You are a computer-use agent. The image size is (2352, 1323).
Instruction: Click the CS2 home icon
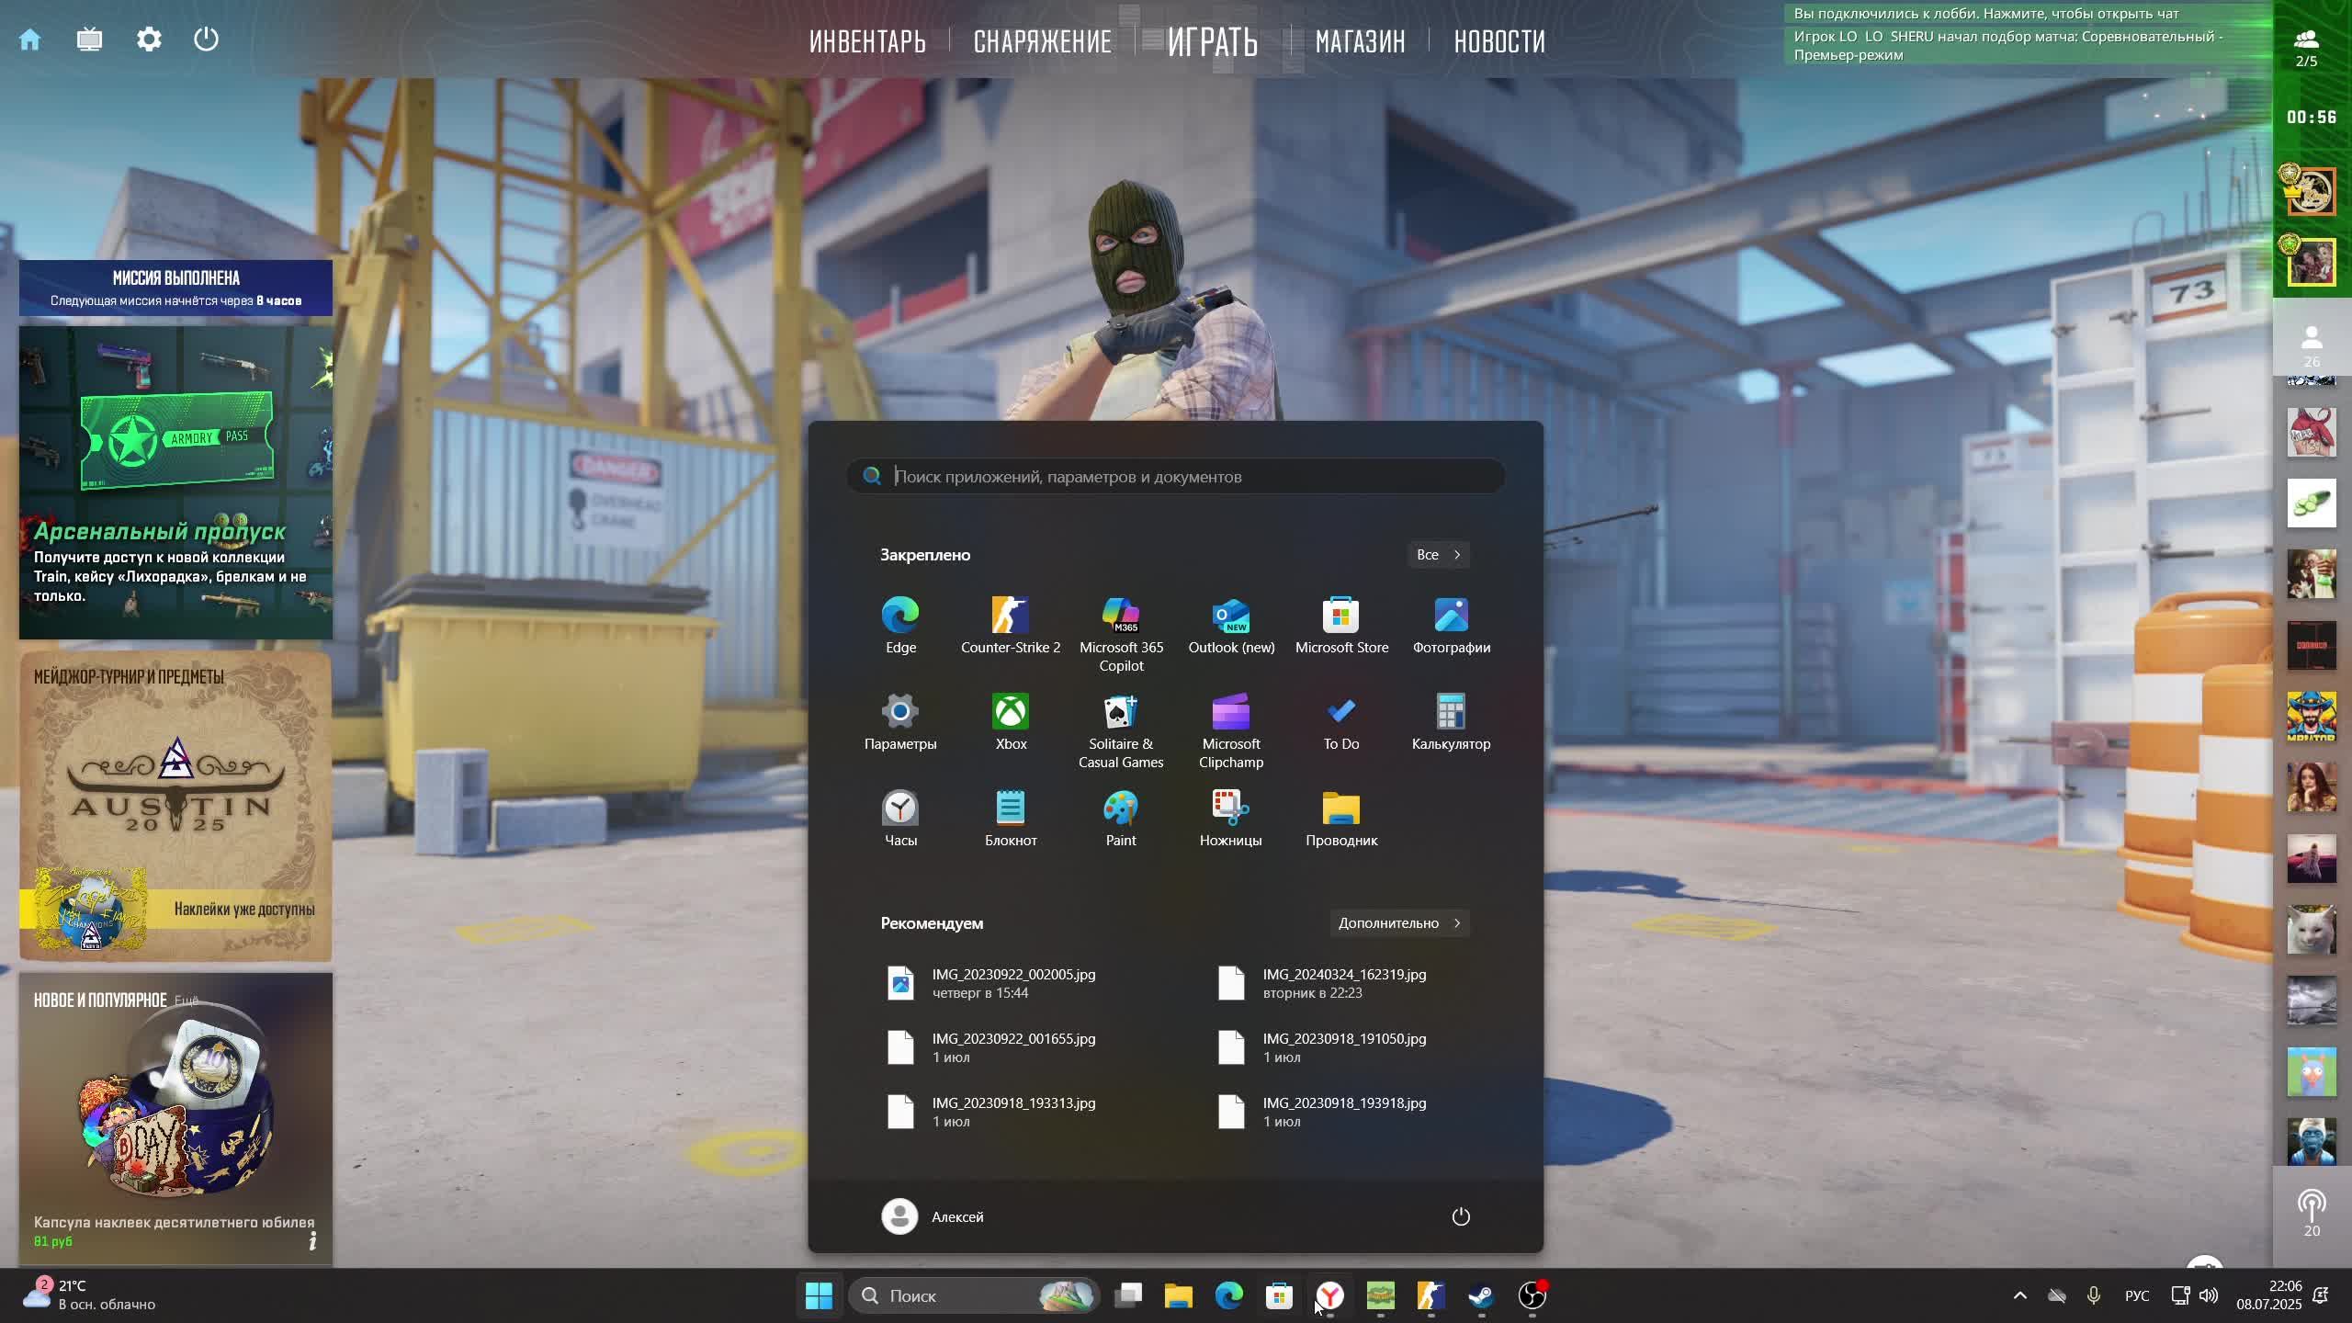tap(29, 40)
